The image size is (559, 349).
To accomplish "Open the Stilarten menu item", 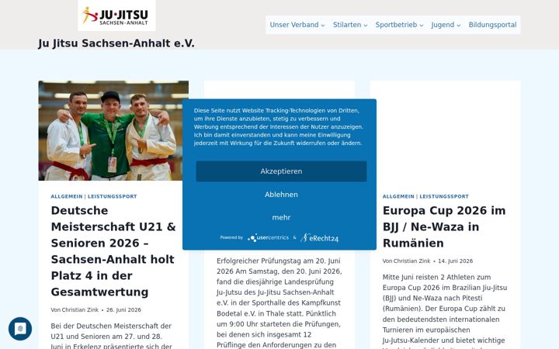I will click(x=347, y=25).
